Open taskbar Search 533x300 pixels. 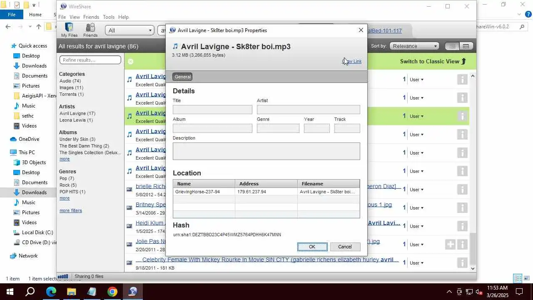click(x=30, y=292)
